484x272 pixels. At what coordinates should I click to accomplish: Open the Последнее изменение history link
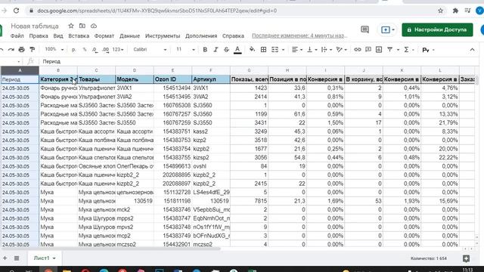(x=299, y=36)
